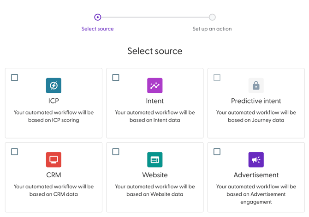Click the Predictive intent lock icon
309x217 pixels.
tap(256, 85)
